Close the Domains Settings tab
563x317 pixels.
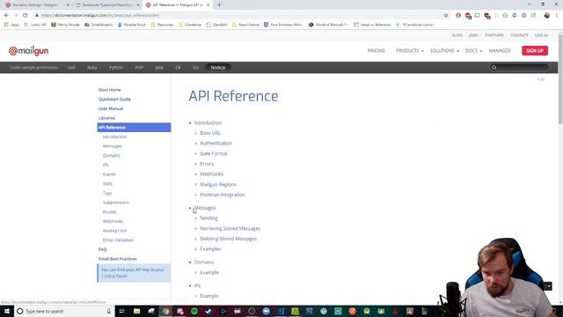(x=68, y=5)
